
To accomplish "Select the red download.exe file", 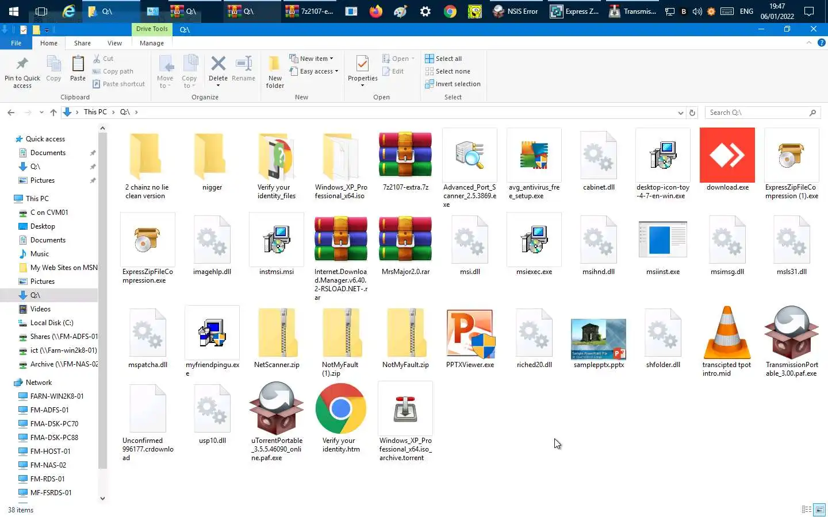I will 727,160.
